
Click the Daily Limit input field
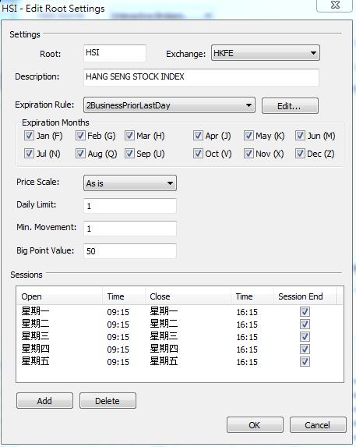tap(130, 206)
